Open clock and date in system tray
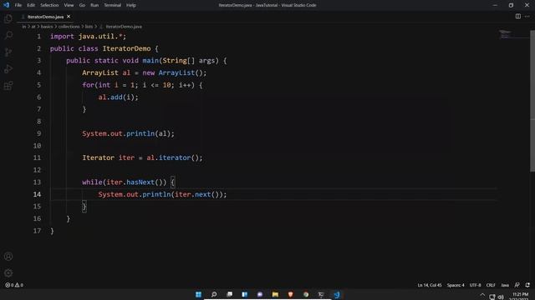Image resolution: width=535 pixels, height=300 pixels. pos(520,297)
